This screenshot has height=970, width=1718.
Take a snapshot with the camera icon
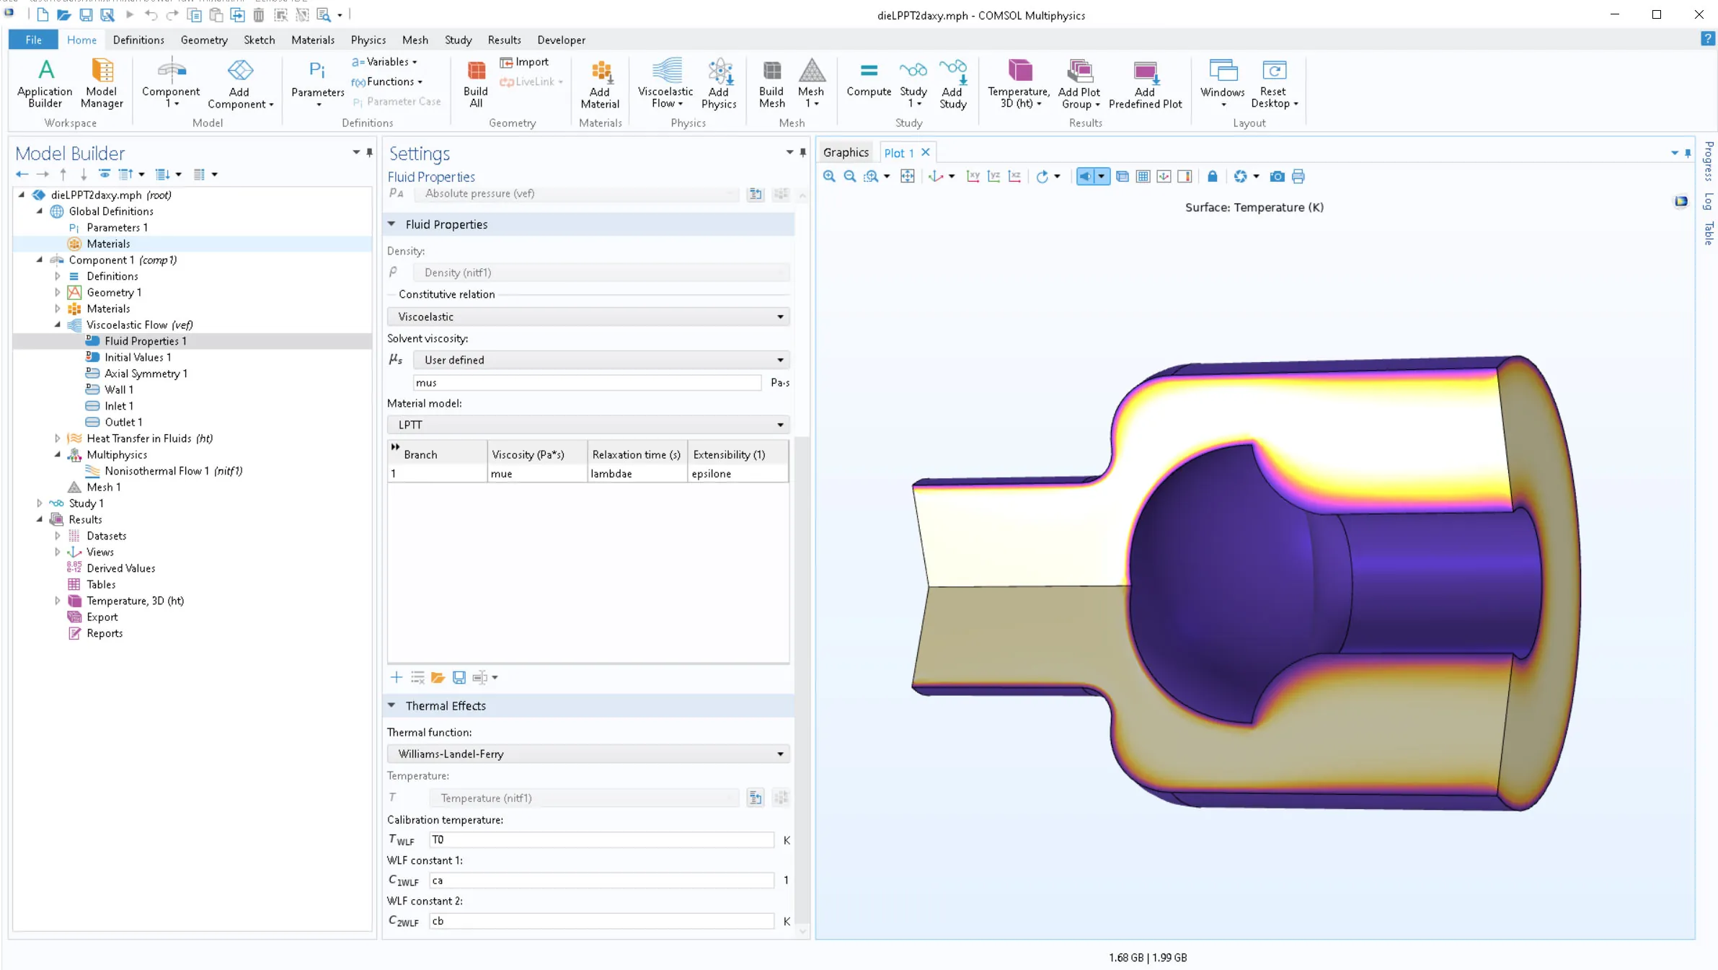(1277, 176)
